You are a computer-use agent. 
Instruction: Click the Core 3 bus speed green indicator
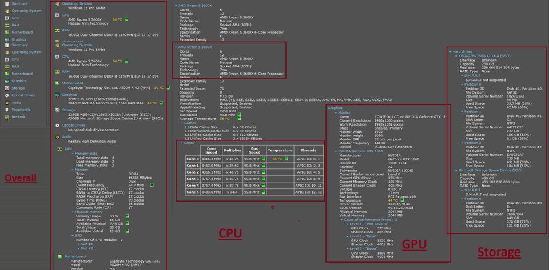click(263, 179)
